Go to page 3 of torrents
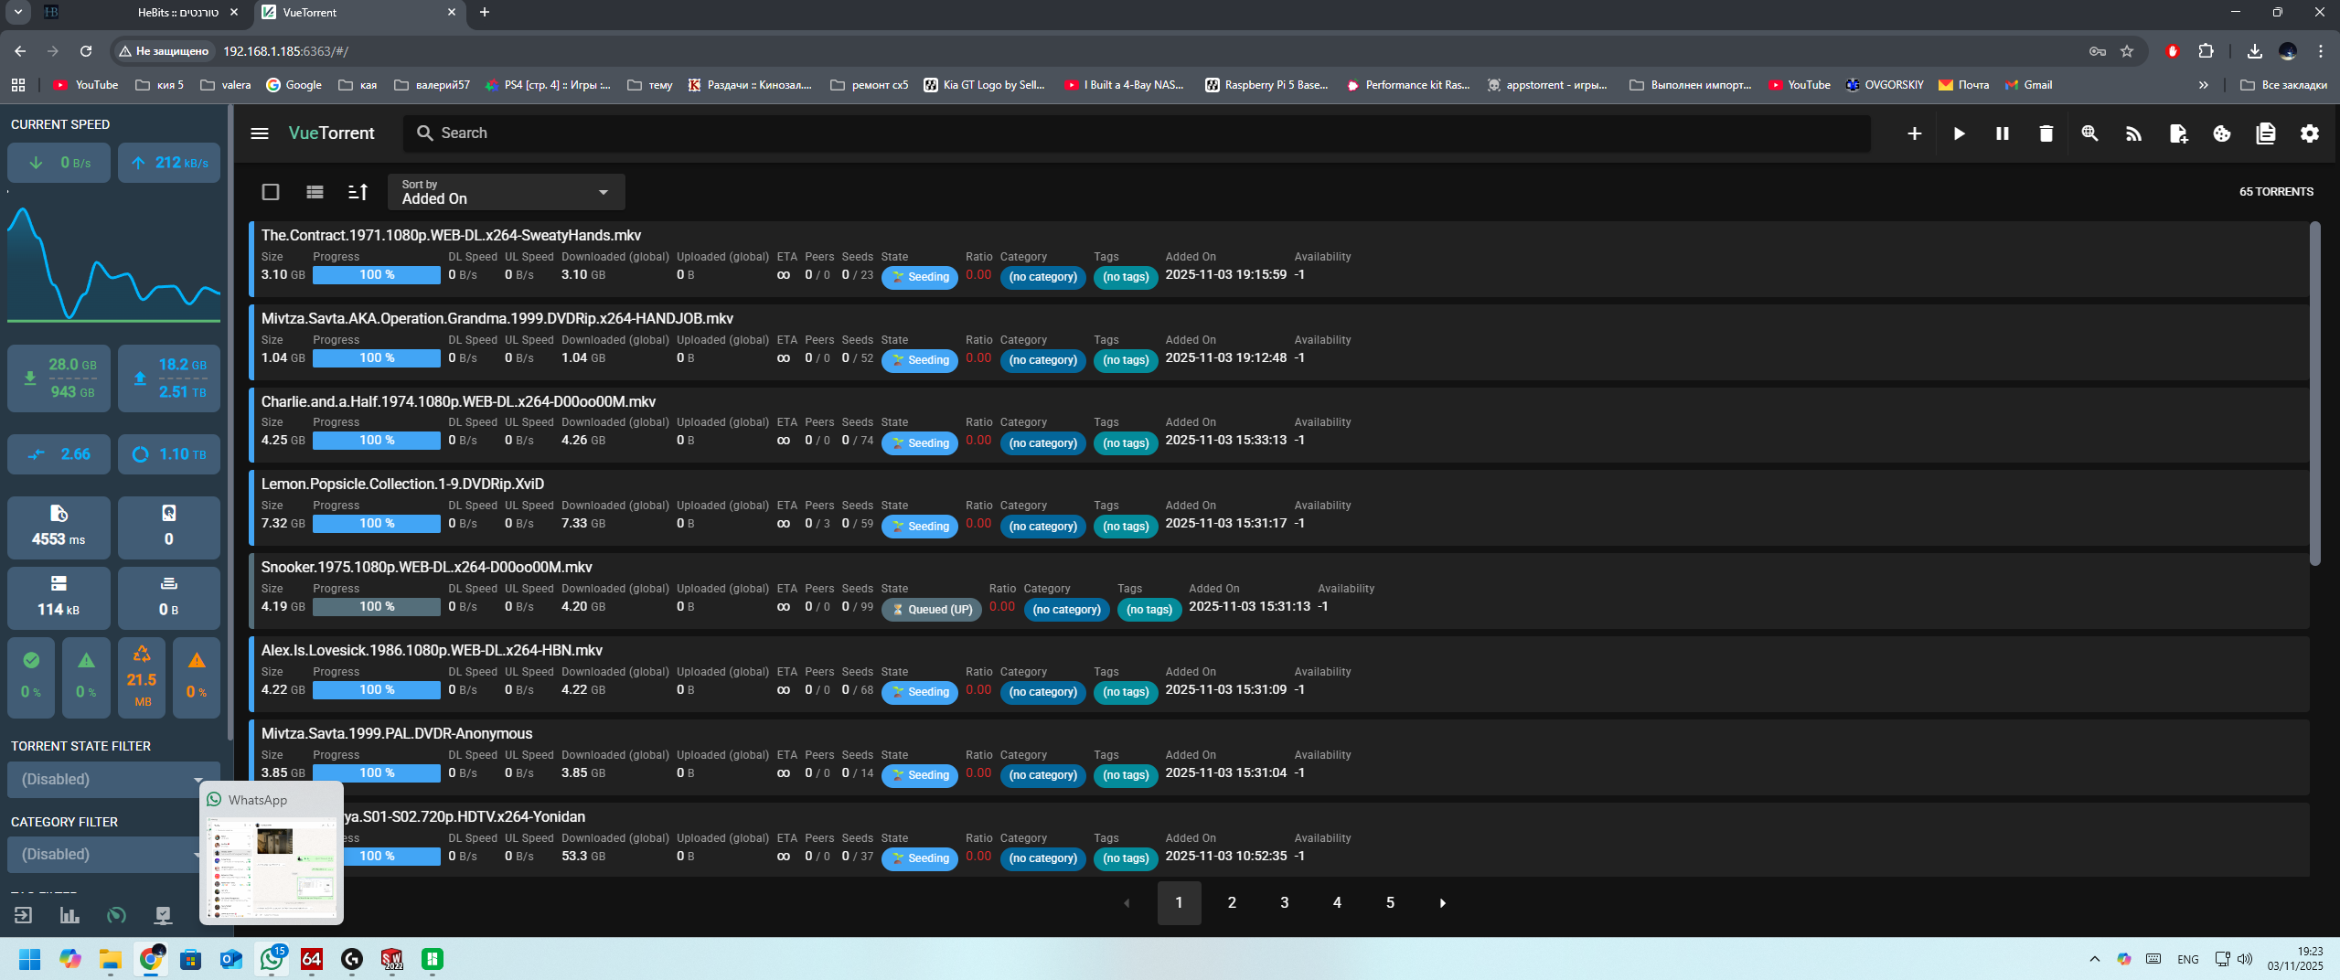2340x980 pixels. coord(1284,903)
